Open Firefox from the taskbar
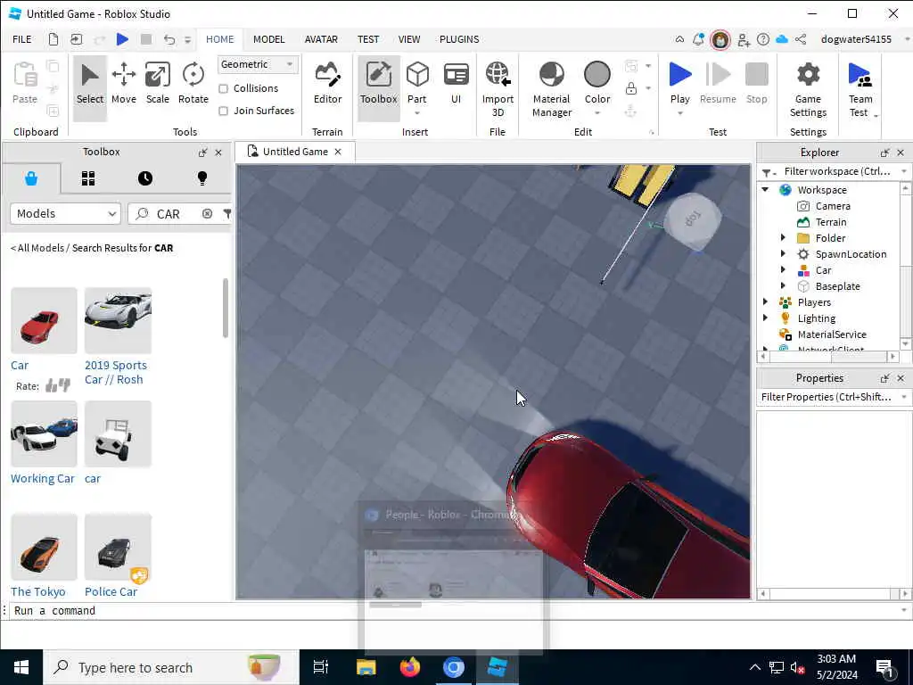Screen dimensions: 913x685 409,667
